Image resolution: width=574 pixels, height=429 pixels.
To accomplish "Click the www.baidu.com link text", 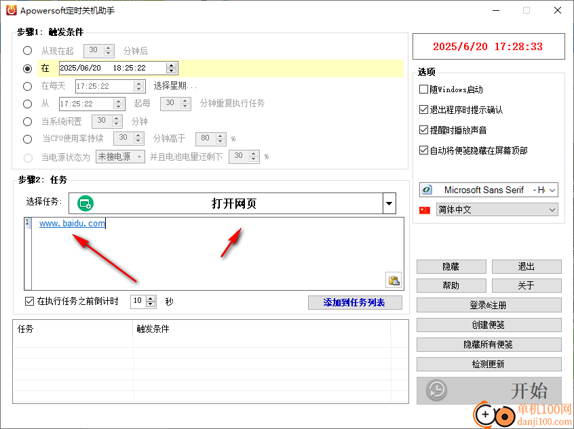I will click(x=72, y=223).
